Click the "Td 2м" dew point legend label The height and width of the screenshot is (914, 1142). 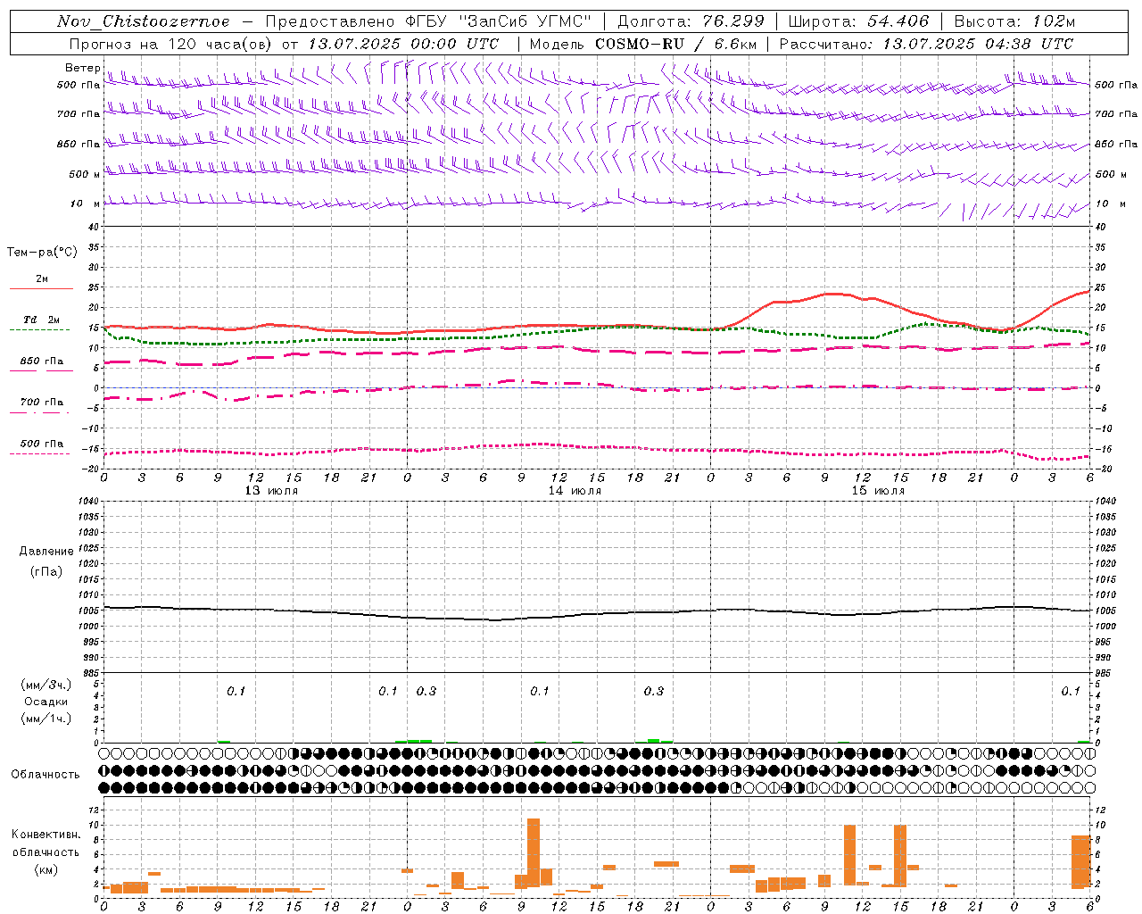[x=41, y=320]
